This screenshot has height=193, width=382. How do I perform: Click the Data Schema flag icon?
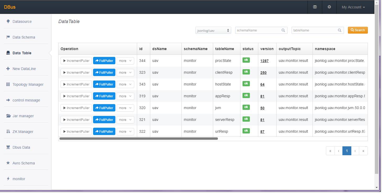click(x=8, y=37)
